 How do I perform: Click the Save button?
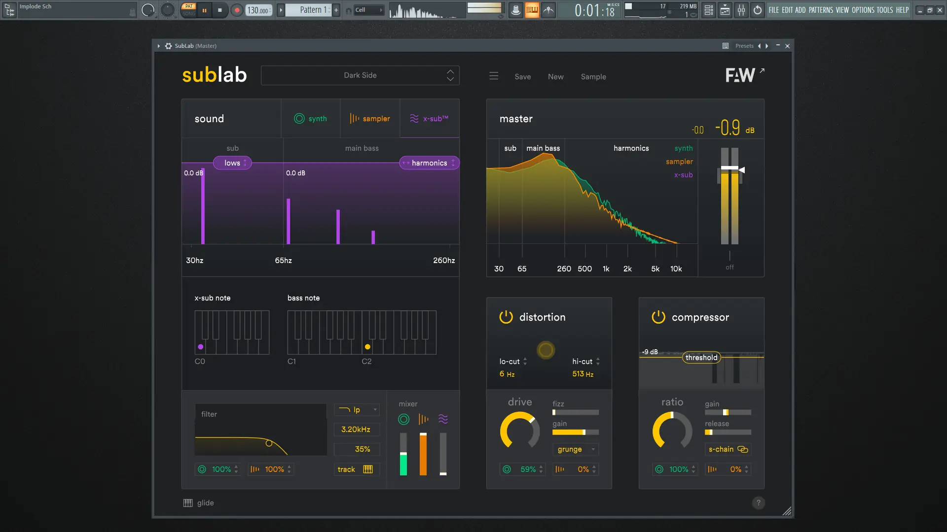(x=522, y=77)
